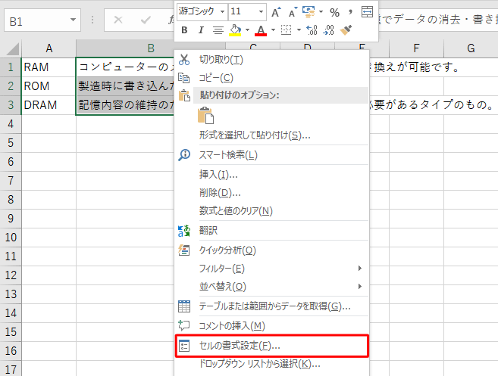The image size is (498, 376).
Task: Select cell A2 containing ROM
Action: pos(49,86)
